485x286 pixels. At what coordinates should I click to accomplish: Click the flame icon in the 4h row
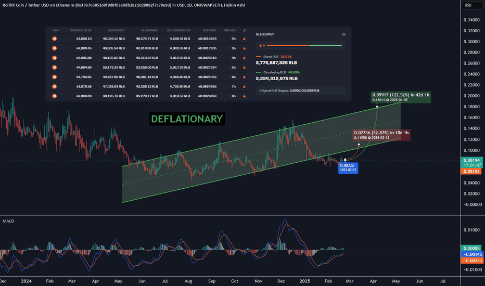(x=245, y=58)
